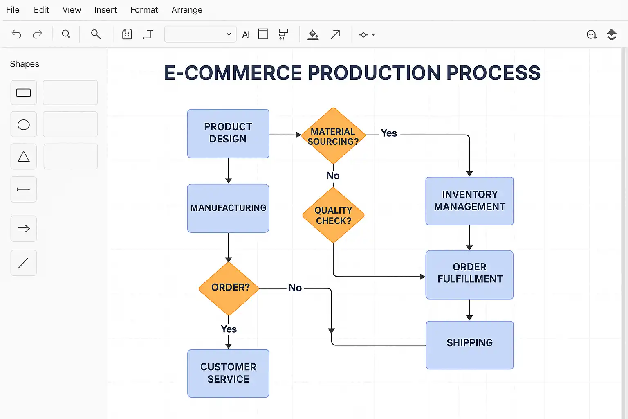Select the PRODUCT DESIGN box

pyautogui.click(x=228, y=133)
